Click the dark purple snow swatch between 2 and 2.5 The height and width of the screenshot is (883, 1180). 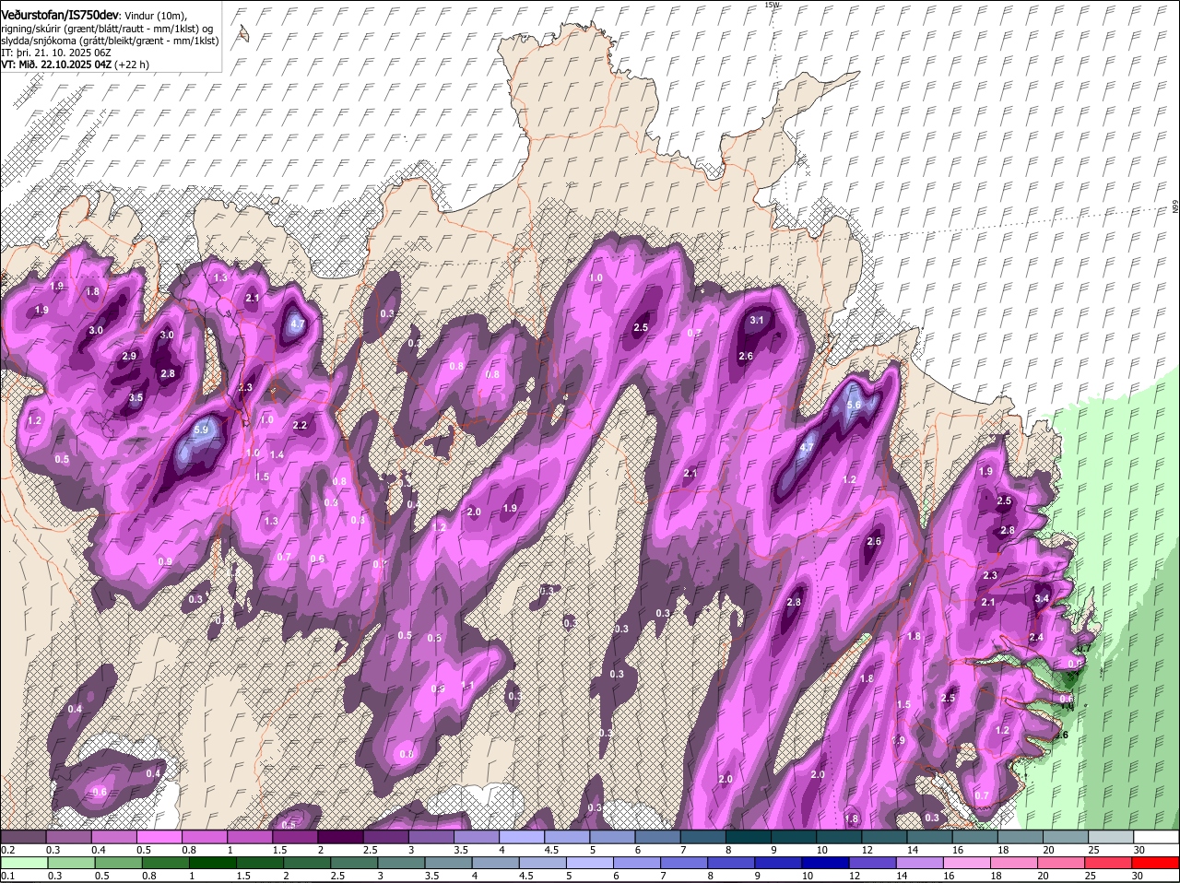point(340,837)
